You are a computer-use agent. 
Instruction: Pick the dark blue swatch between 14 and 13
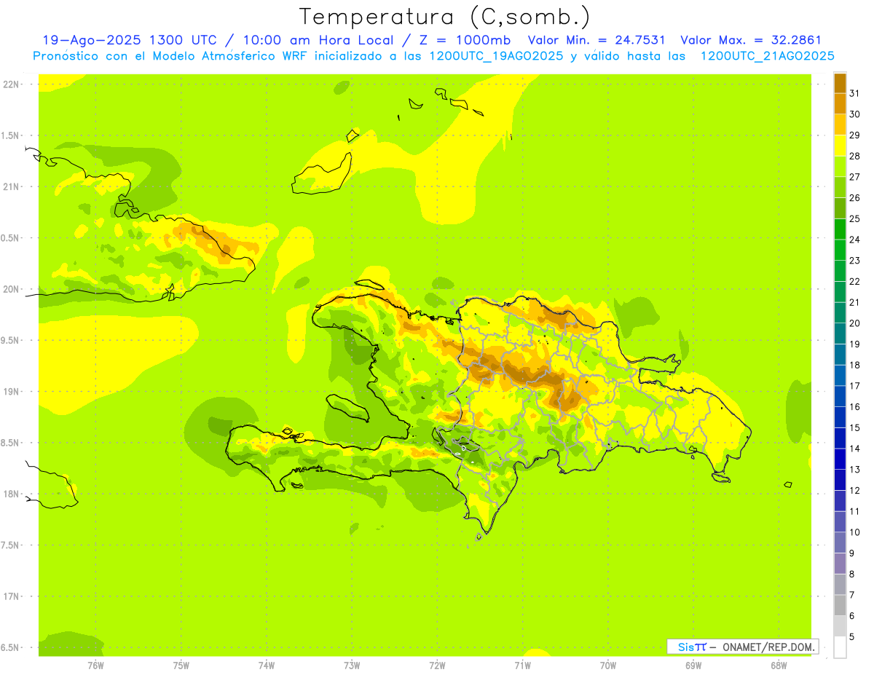pos(840,459)
